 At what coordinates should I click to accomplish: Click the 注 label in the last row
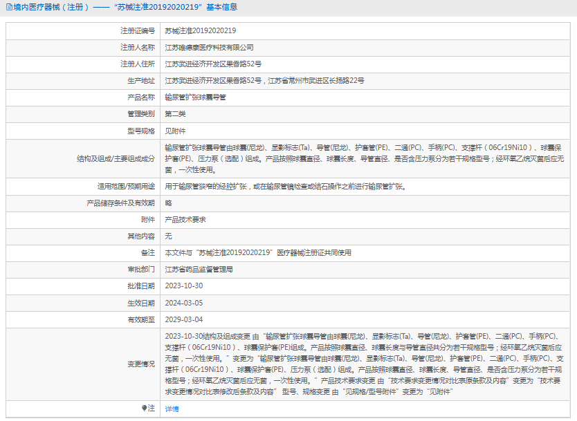152,408
